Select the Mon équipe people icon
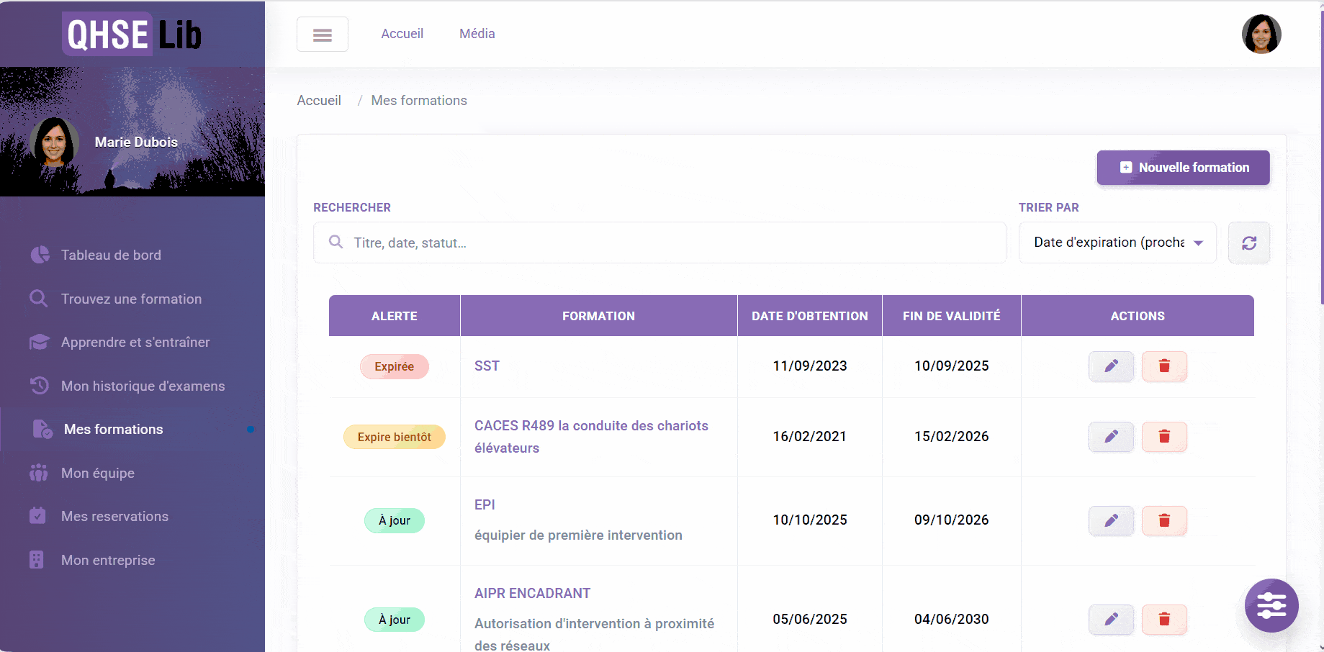 point(40,473)
